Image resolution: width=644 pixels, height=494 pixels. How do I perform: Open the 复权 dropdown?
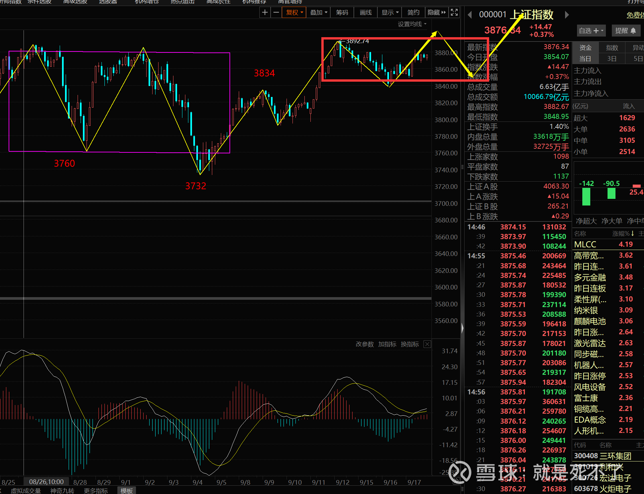(x=294, y=13)
